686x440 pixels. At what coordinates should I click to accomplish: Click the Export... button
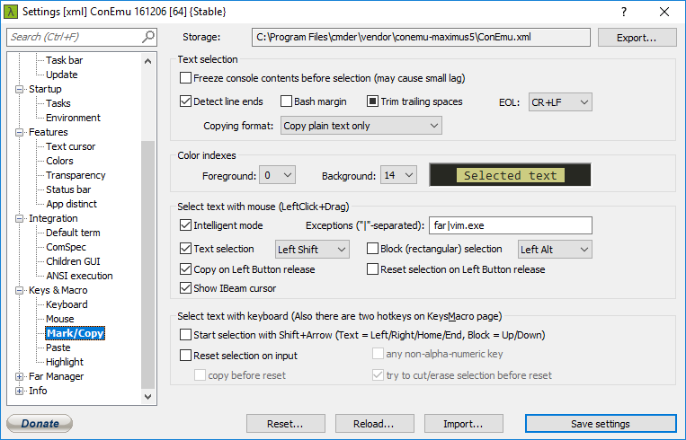click(x=637, y=38)
